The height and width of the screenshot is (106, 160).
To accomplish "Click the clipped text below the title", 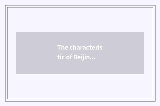I will pyautogui.click(x=77, y=68).
